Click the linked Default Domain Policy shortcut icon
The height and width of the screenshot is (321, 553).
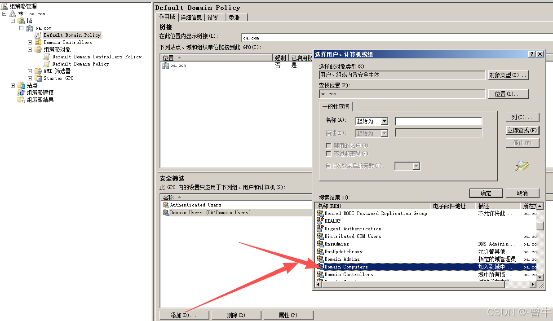pos(39,35)
